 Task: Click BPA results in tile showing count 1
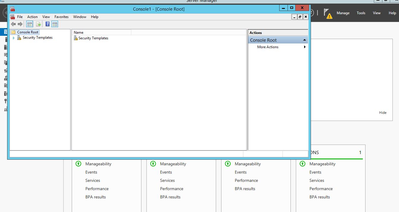[x=320, y=197]
